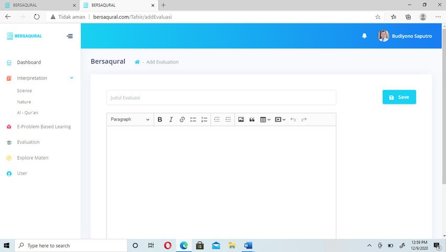Screen dimensions: 446x252
Task: Undo the last edit
Action: (x=293, y=119)
